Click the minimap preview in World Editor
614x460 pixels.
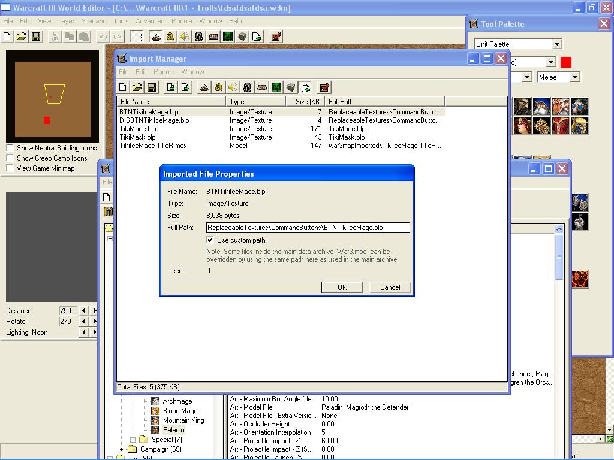tap(53, 96)
